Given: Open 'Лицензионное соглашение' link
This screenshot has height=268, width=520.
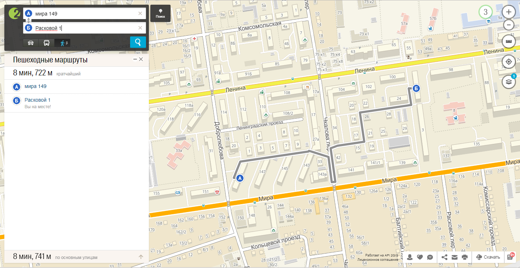Looking at the screenshot, I should (x=378, y=259).
